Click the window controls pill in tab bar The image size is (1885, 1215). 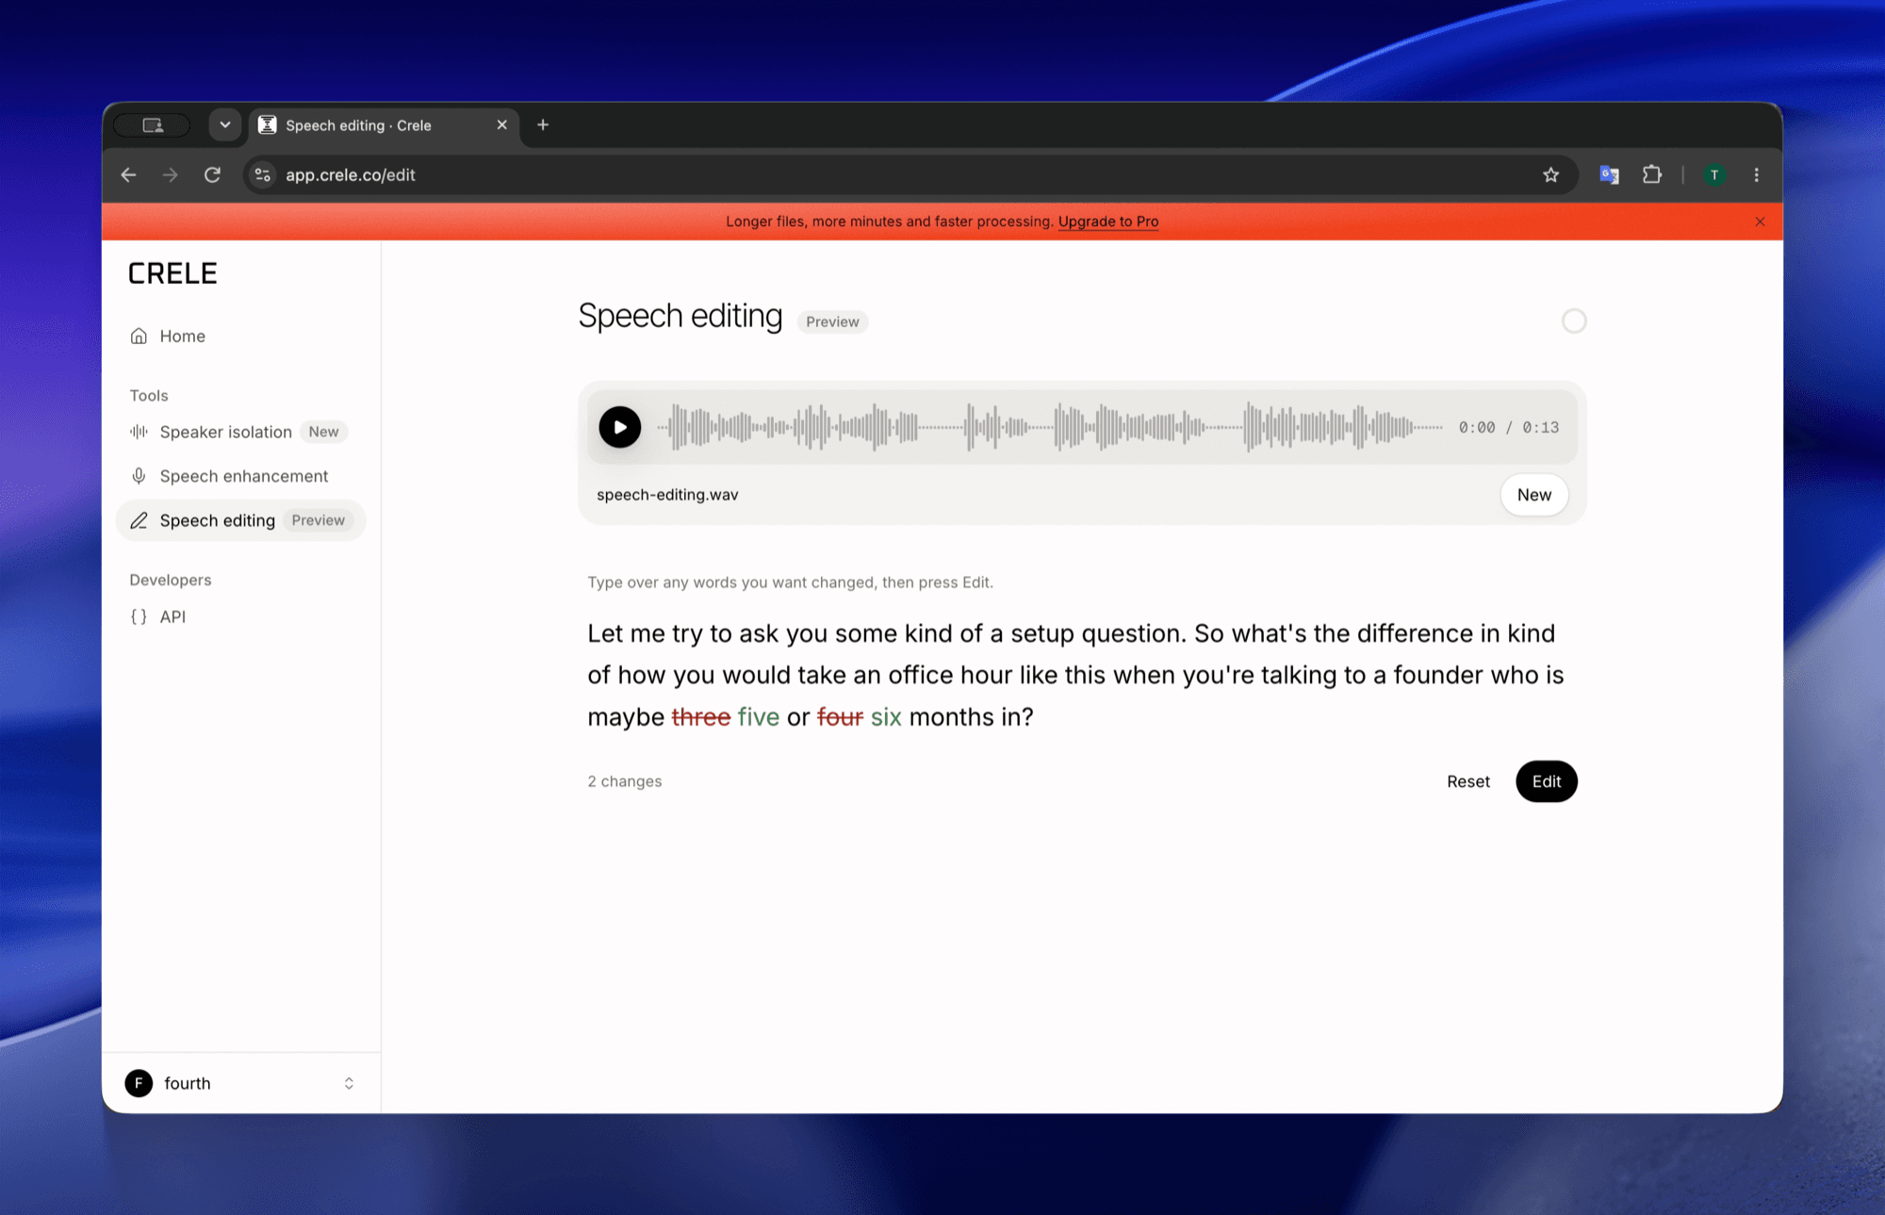pyautogui.click(x=152, y=124)
